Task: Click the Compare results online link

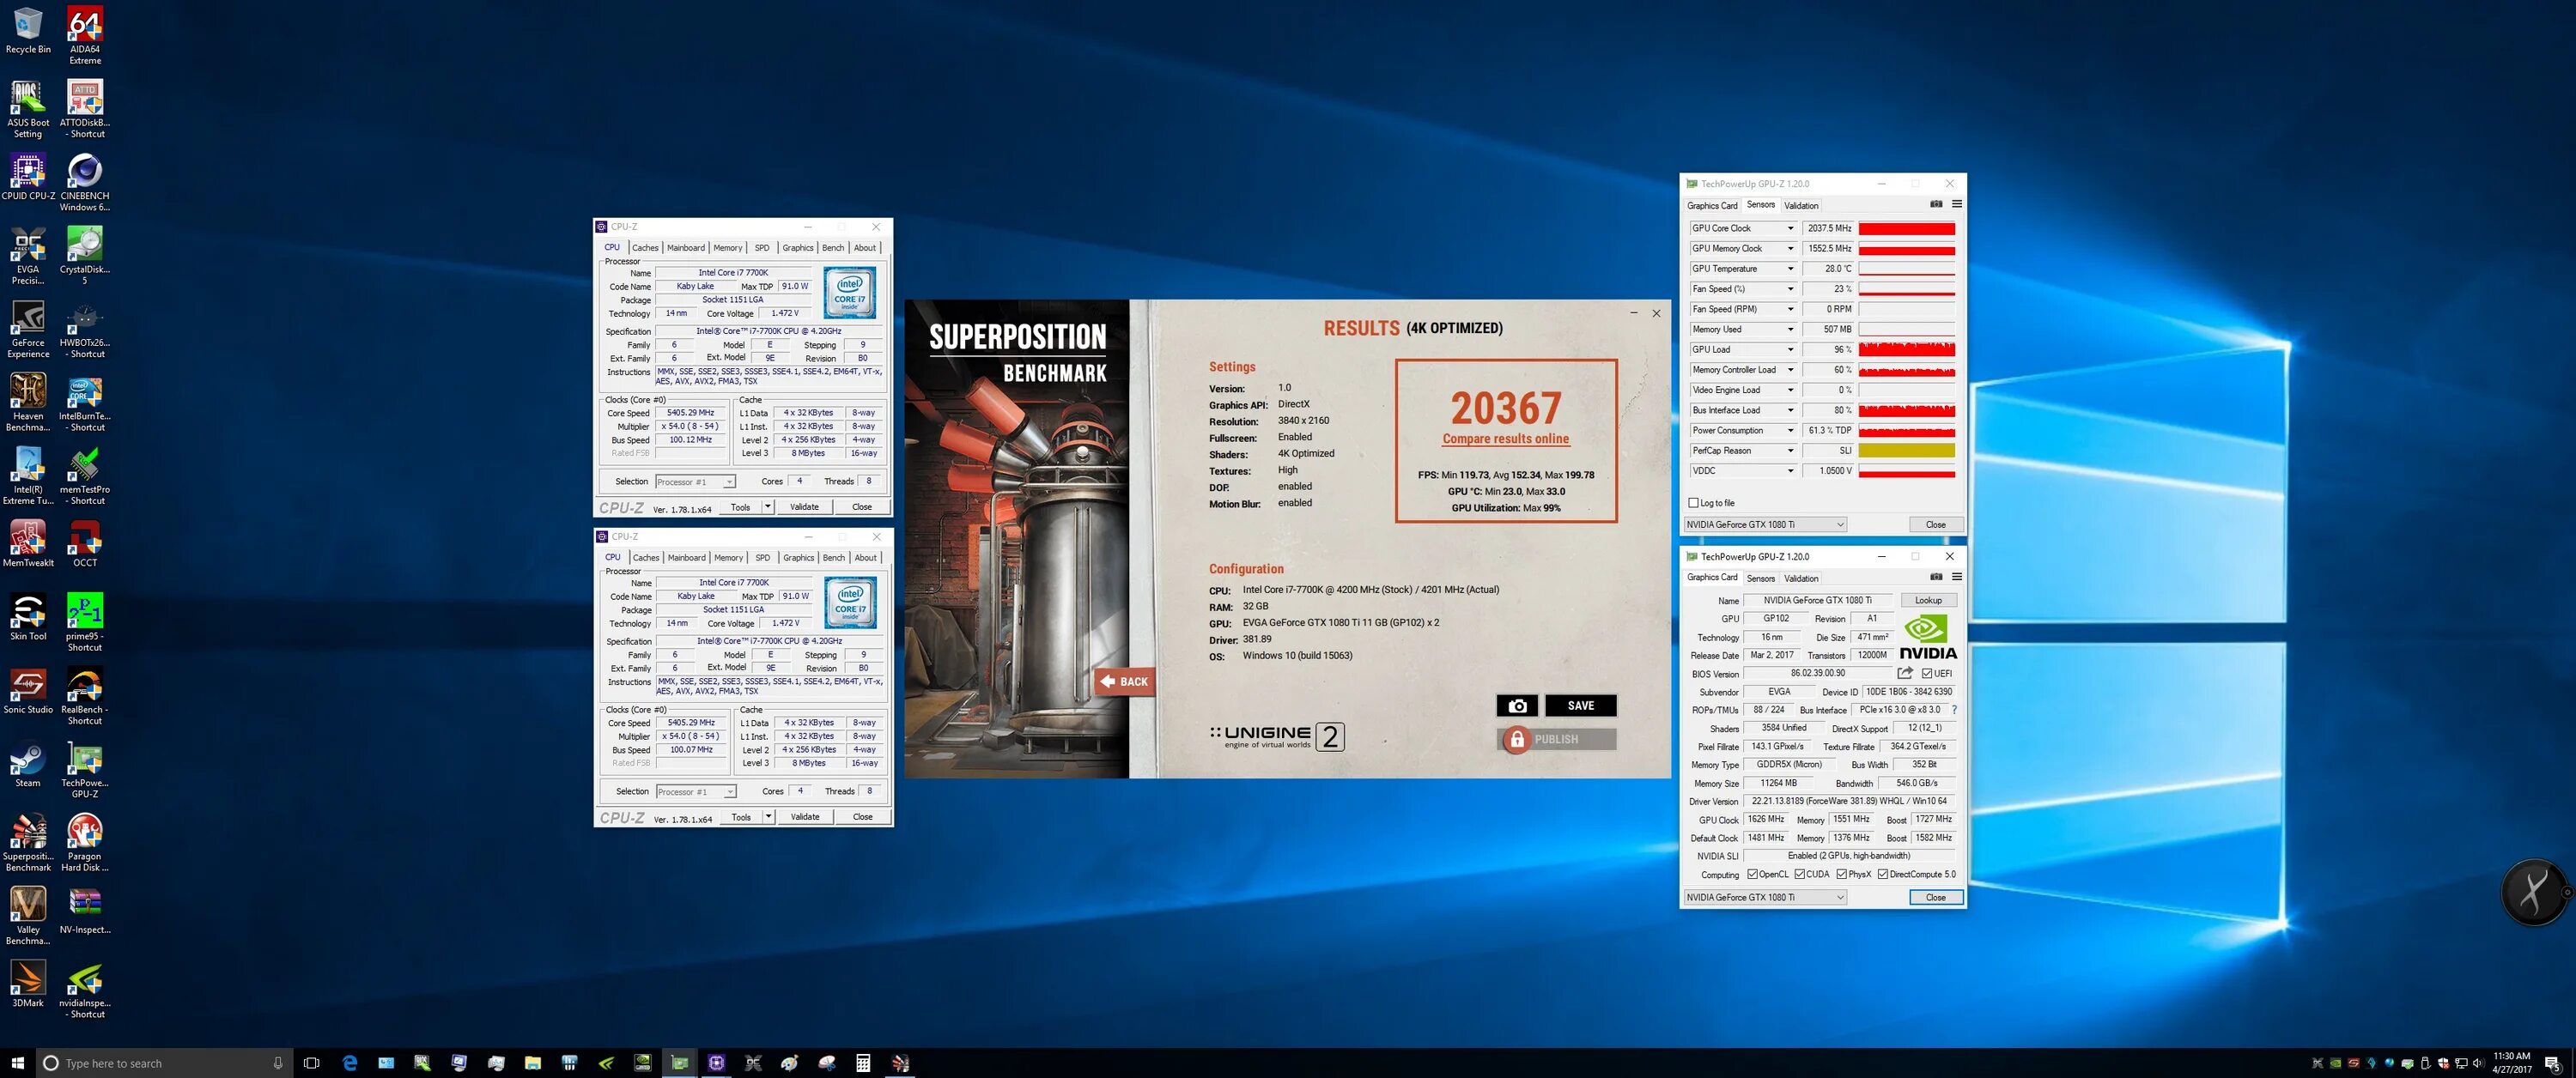Action: point(1505,439)
